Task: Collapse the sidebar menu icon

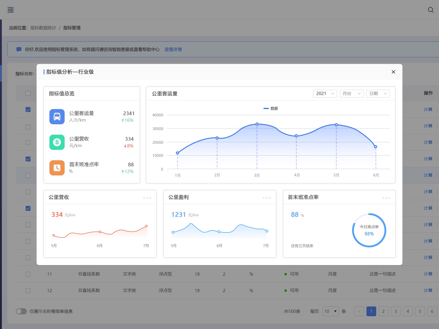Action: pyautogui.click(x=11, y=10)
